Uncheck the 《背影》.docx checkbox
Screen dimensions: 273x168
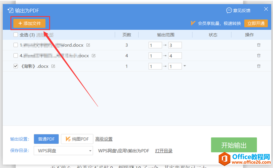click(x=16, y=66)
